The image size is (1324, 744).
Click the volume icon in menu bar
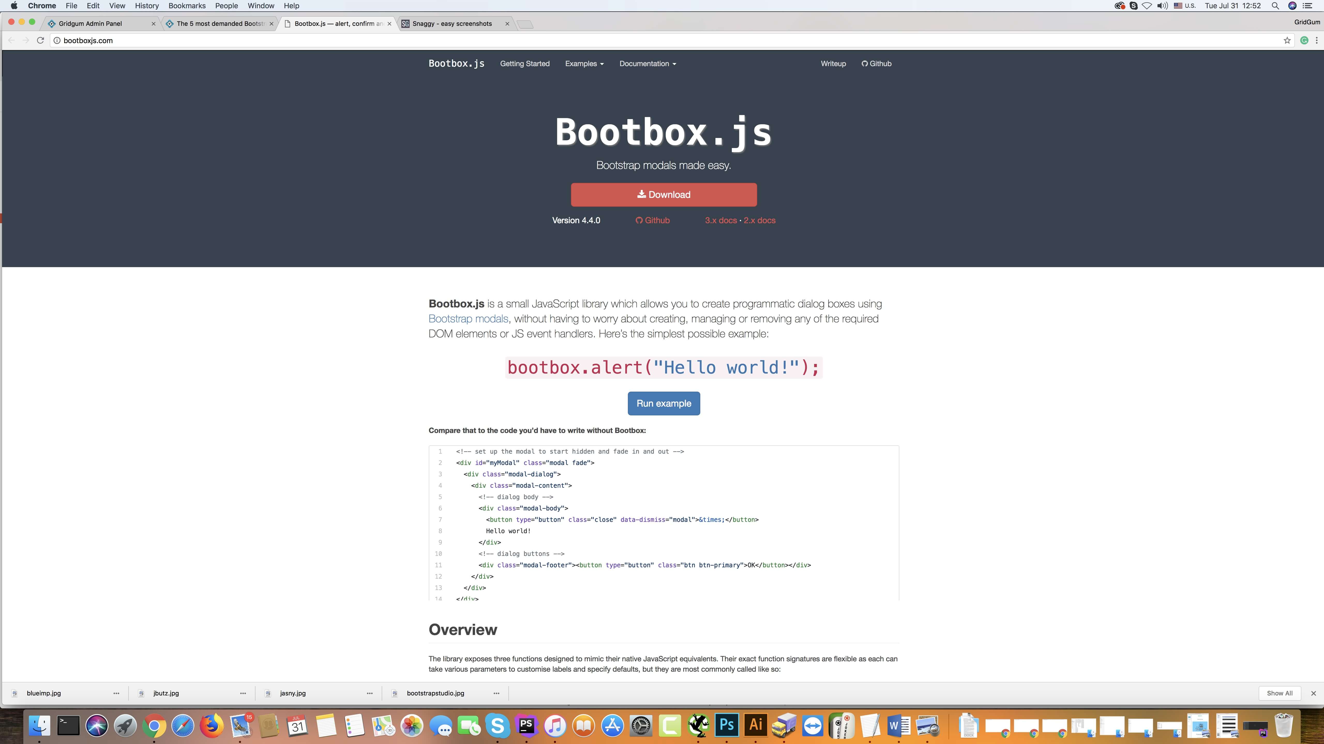[1162, 6]
